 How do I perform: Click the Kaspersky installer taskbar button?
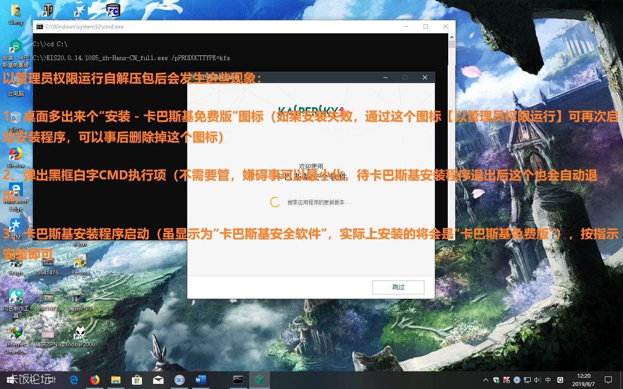pyautogui.click(x=260, y=380)
